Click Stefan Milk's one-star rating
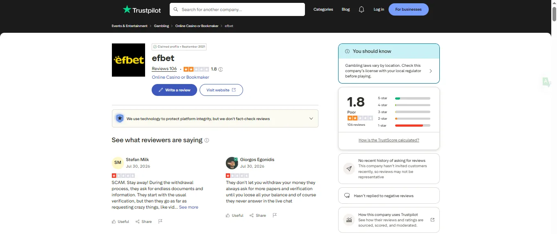557x234 pixels. coord(123,175)
